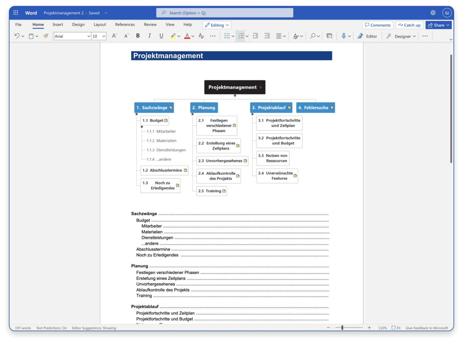
Task: Click the Paste clipboard icon
Action: pyautogui.click(x=31, y=36)
